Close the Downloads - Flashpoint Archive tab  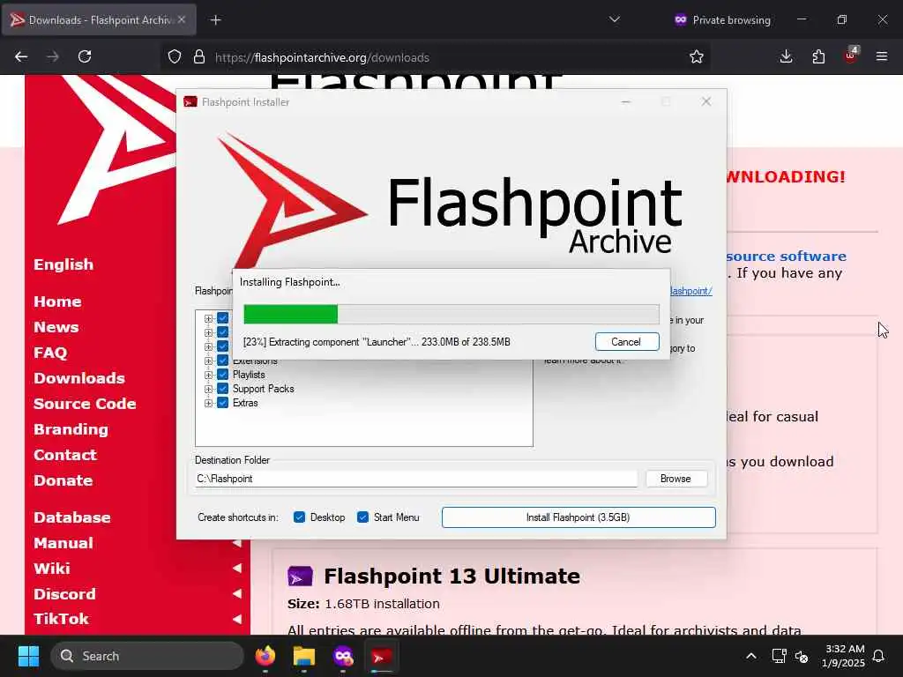[x=182, y=19]
